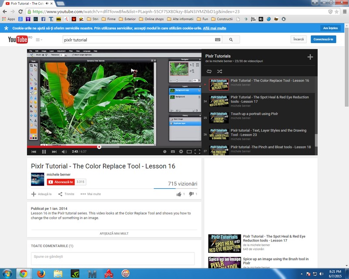
Task: Mute the tab via tab speaker icon
Action: pos(47,3)
